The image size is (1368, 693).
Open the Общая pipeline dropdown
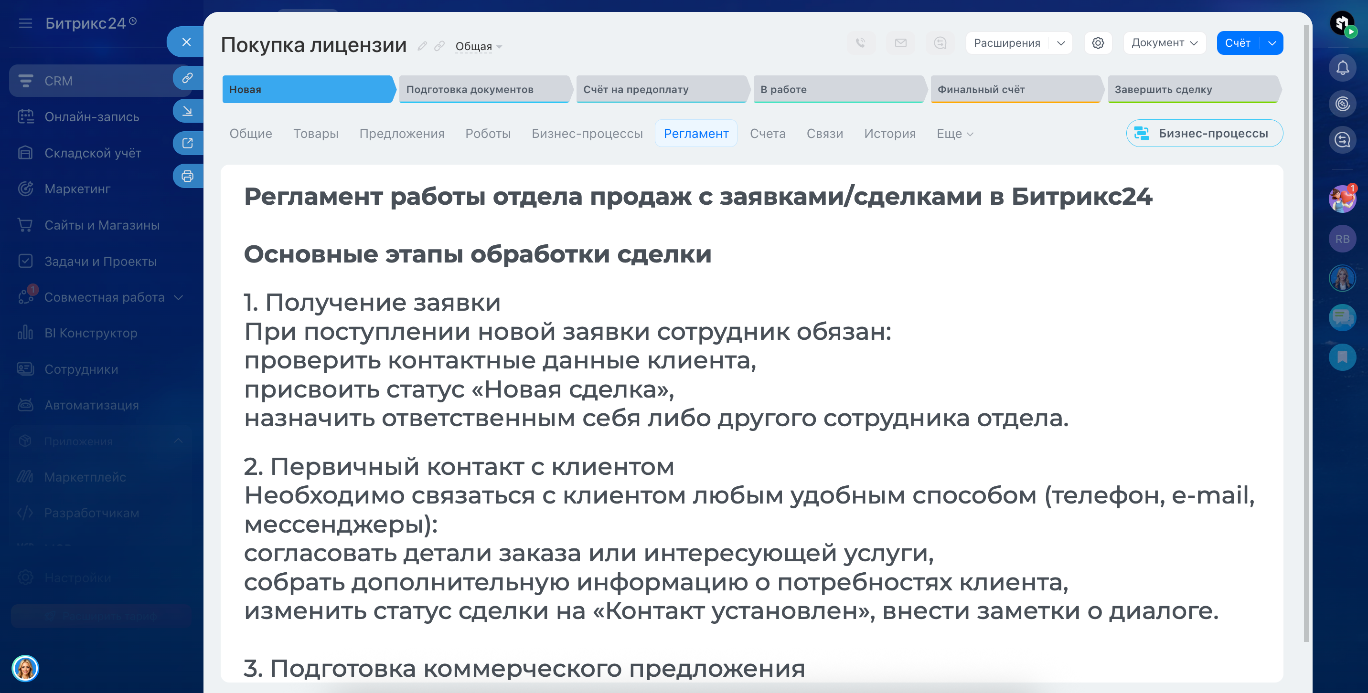point(479,47)
